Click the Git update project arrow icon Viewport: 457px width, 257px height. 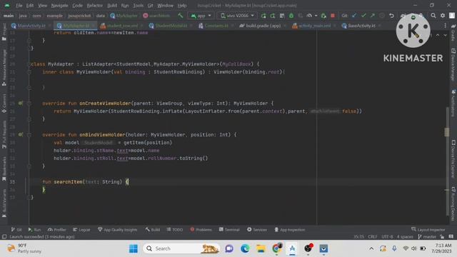tap(354, 16)
